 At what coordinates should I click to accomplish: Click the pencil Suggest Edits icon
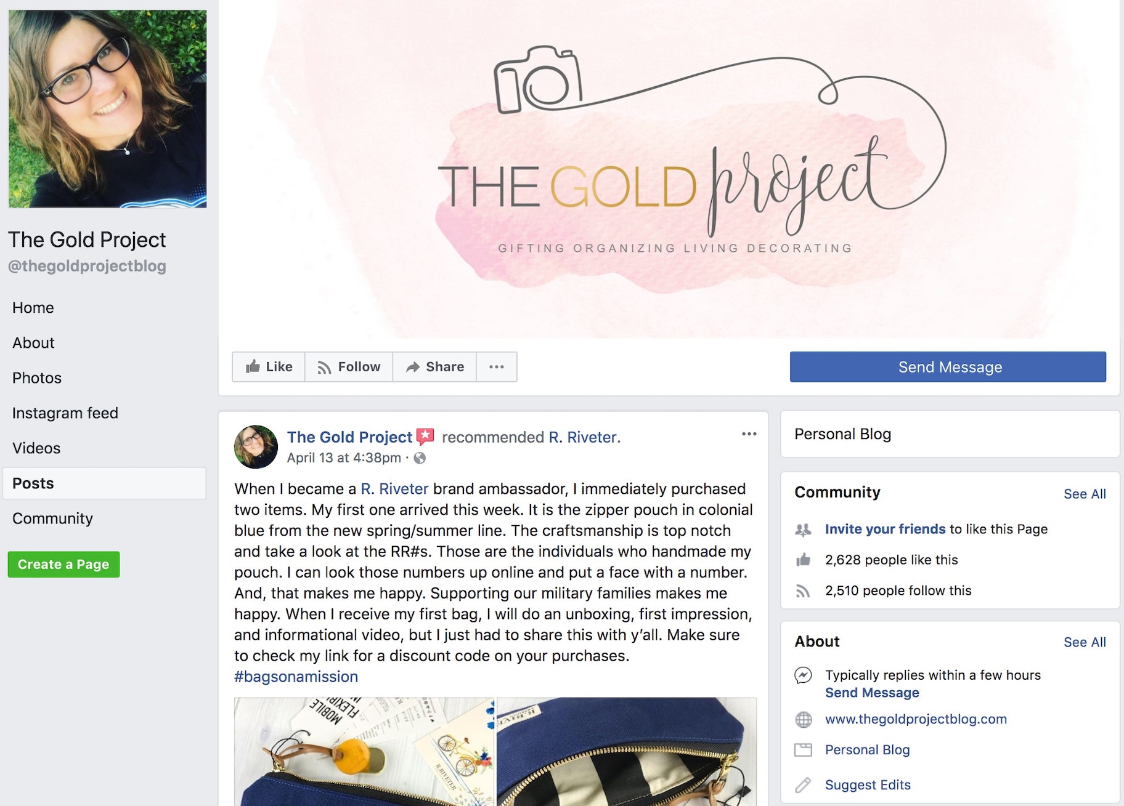pyautogui.click(x=803, y=785)
